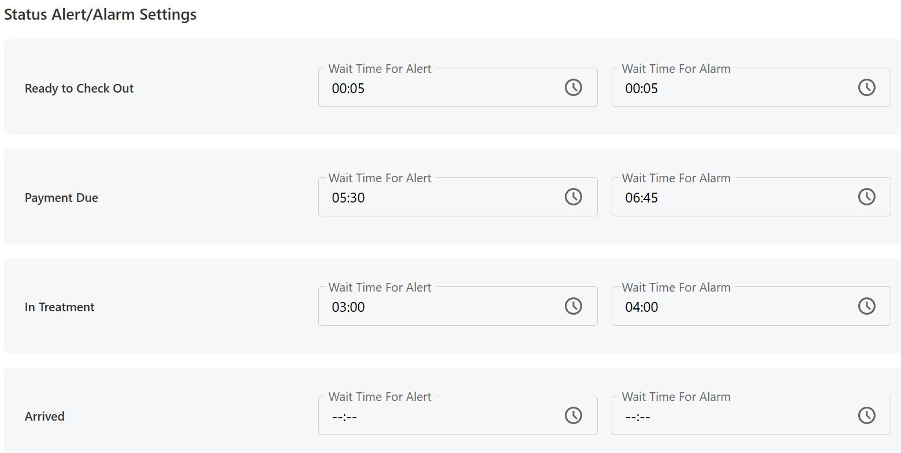Click clock icon in Arrived alarm field

pyautogui.click(x=866, y=415)
